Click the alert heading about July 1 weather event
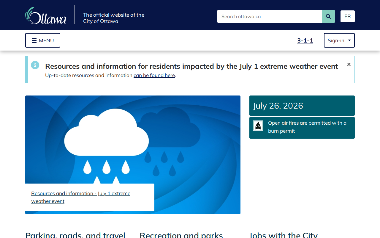 [x=191, y=66]
